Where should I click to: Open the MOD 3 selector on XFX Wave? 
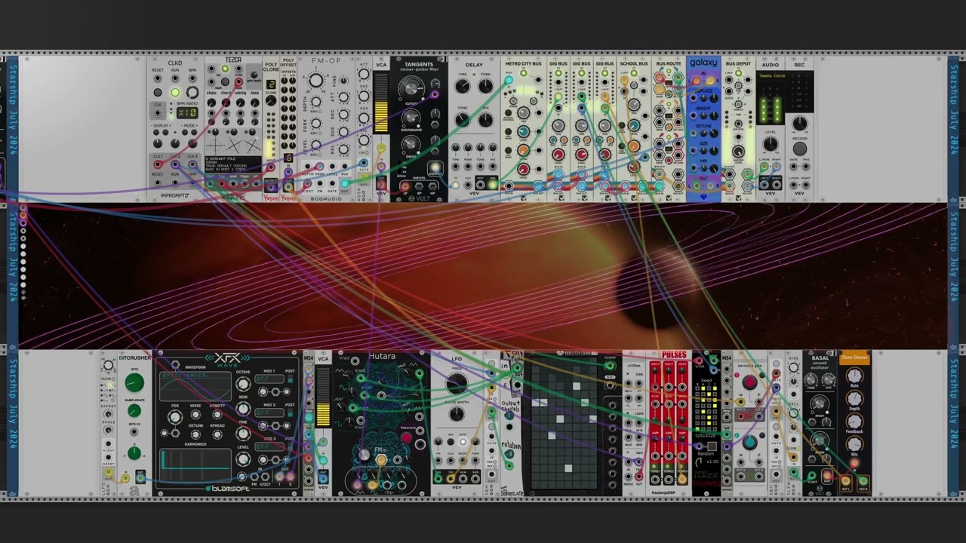pos(269,446)
